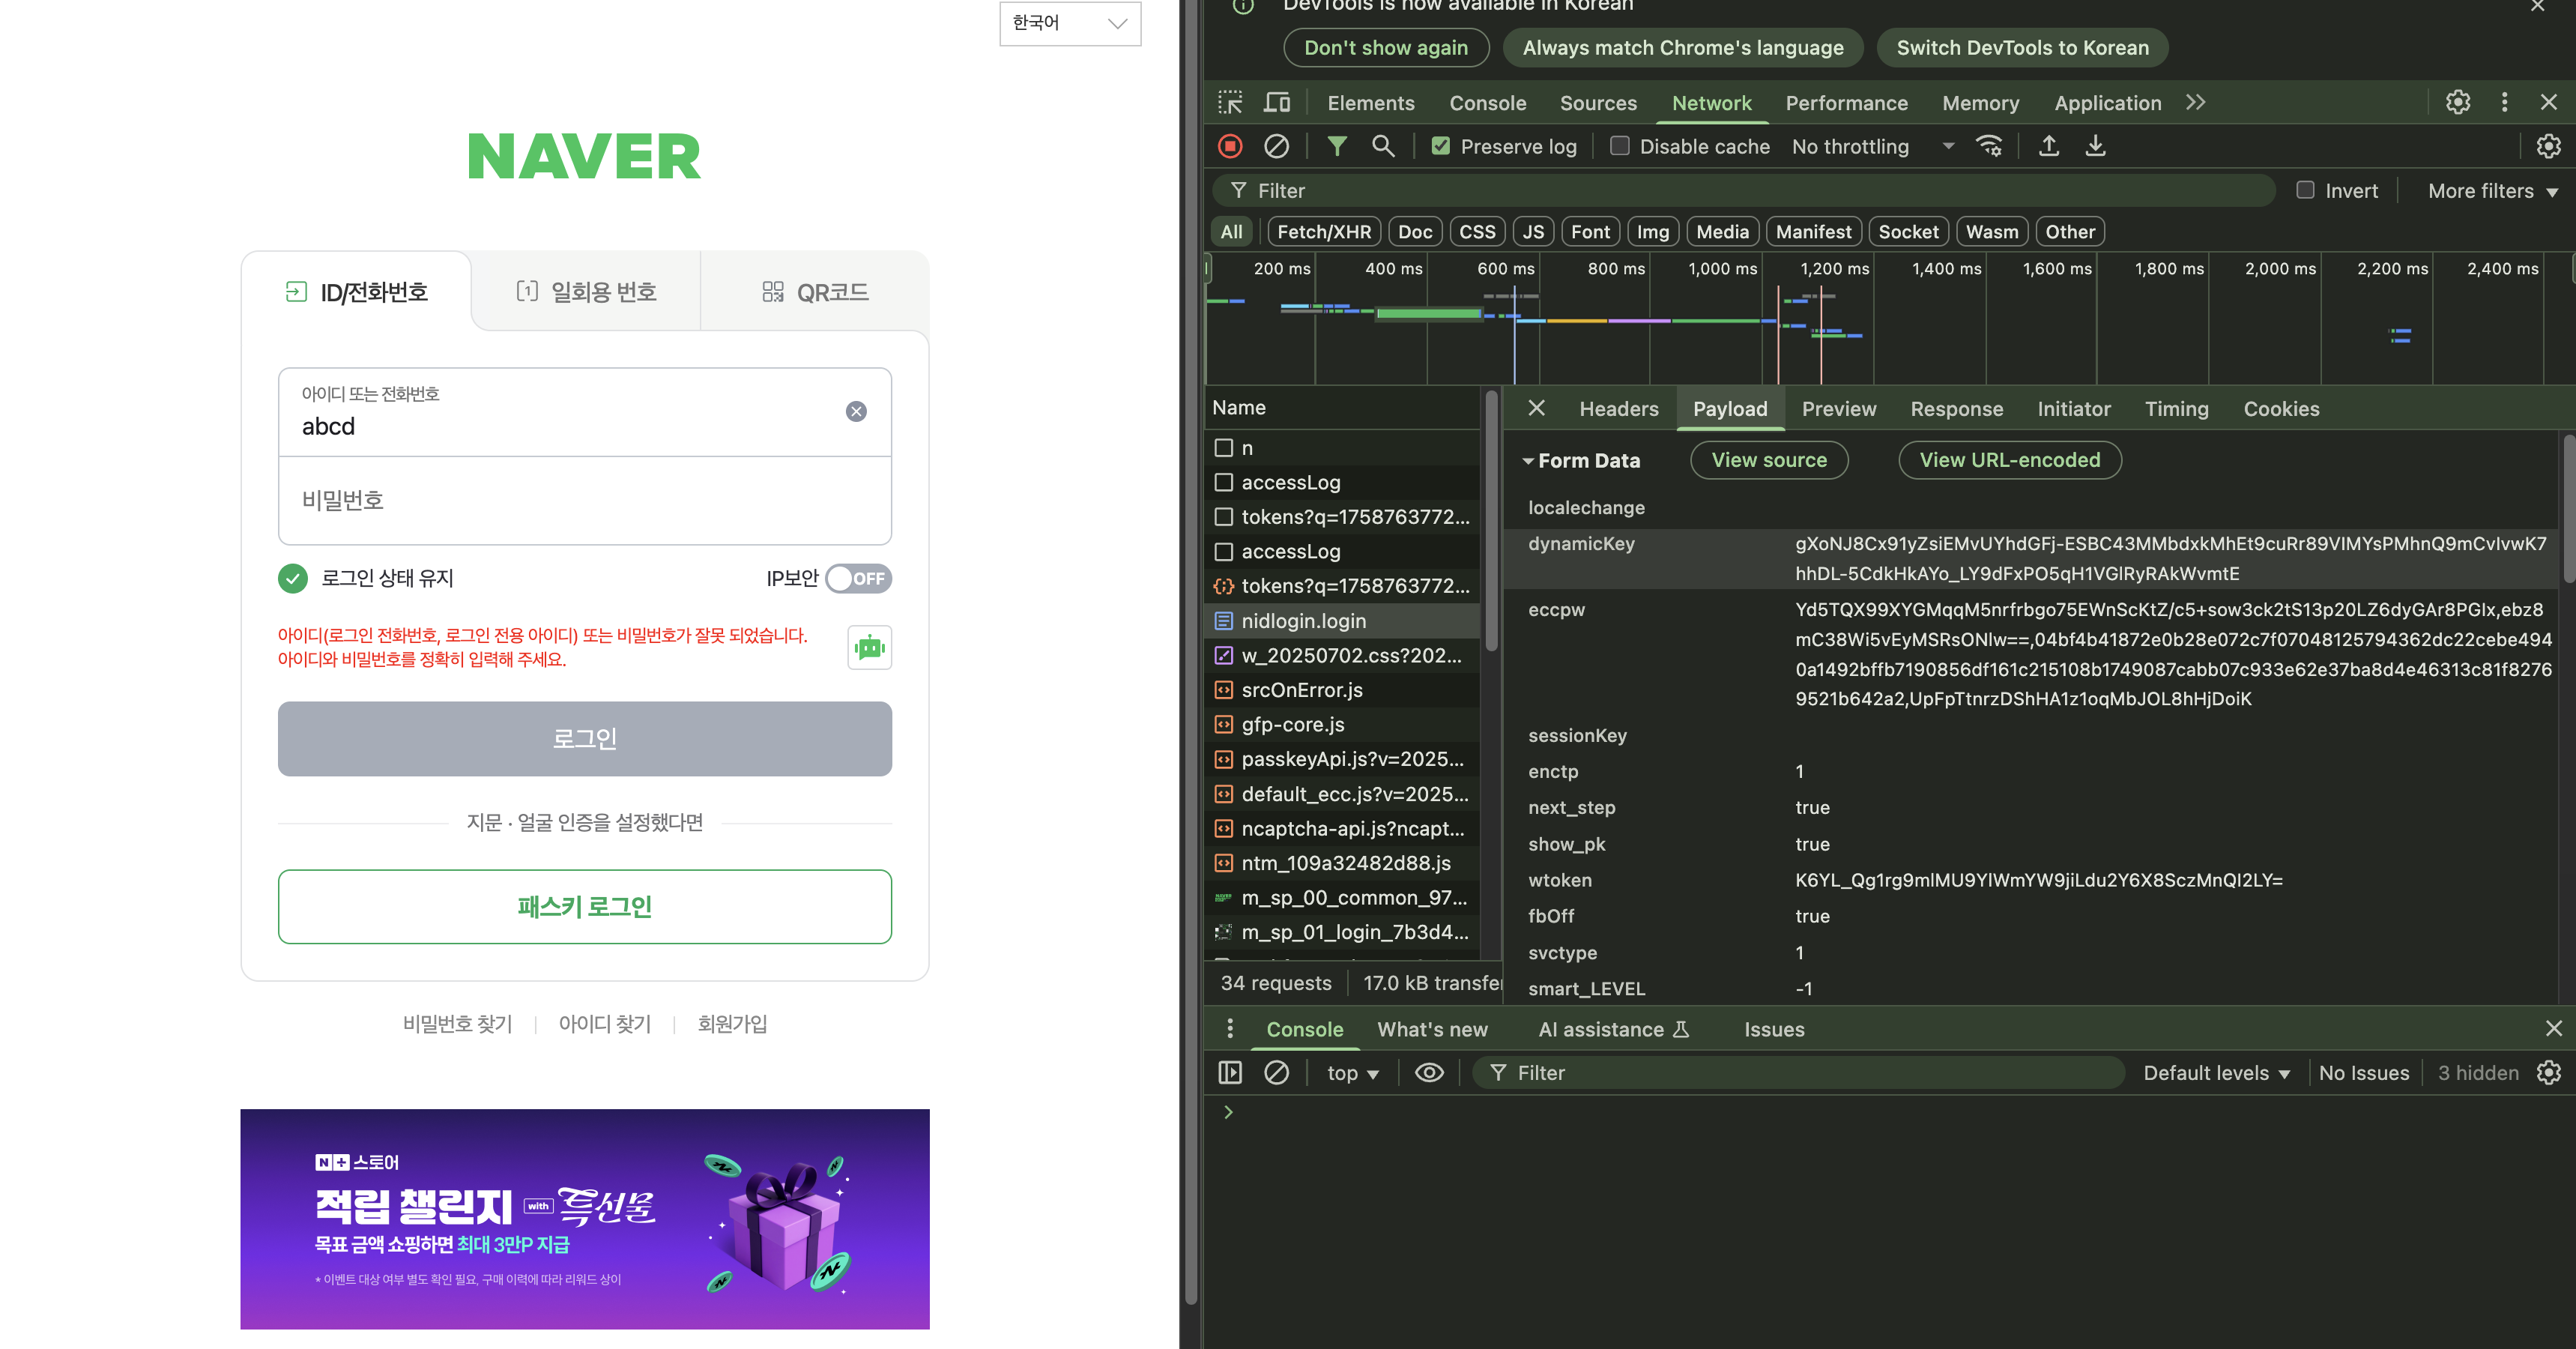Click the View source button
Viewport: 2576px width, 1349px height.
pyautogui.click(x=1768, y=460)
